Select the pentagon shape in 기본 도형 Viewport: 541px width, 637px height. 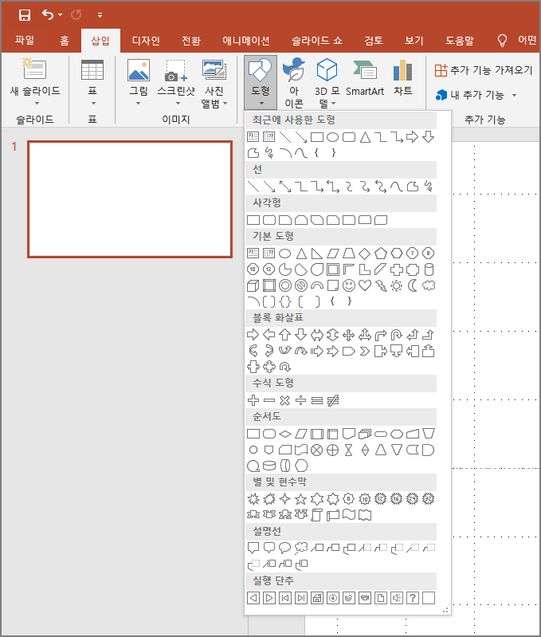380,254
